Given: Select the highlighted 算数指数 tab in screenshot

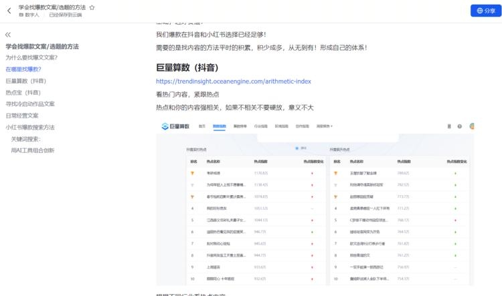Looking at the screenshot, I should coord(220,126).
